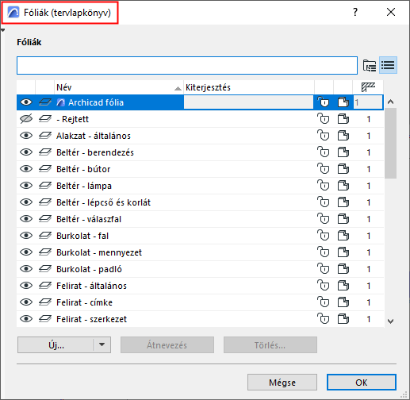Click scrollbar down arrow of layer list
Screen dimensions: 410x400
390,321
